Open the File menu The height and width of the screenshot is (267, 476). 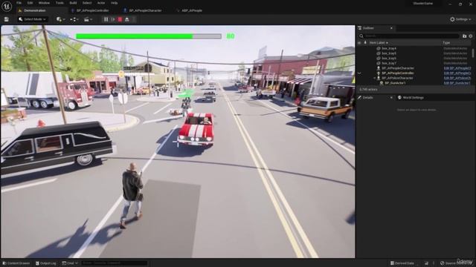click(19, 3)
